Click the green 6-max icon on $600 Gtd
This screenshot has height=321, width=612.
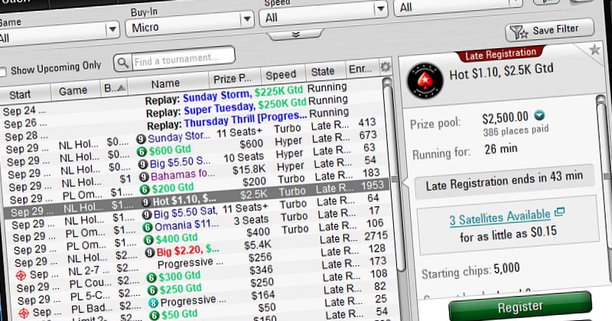click(142, 151)
